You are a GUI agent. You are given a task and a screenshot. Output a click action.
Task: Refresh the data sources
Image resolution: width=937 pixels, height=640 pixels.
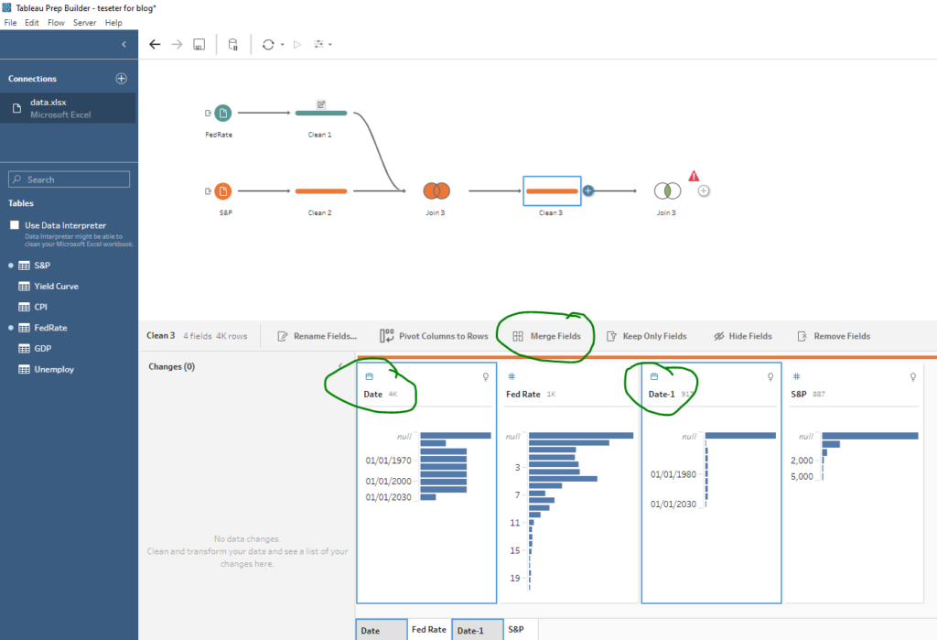268,43
